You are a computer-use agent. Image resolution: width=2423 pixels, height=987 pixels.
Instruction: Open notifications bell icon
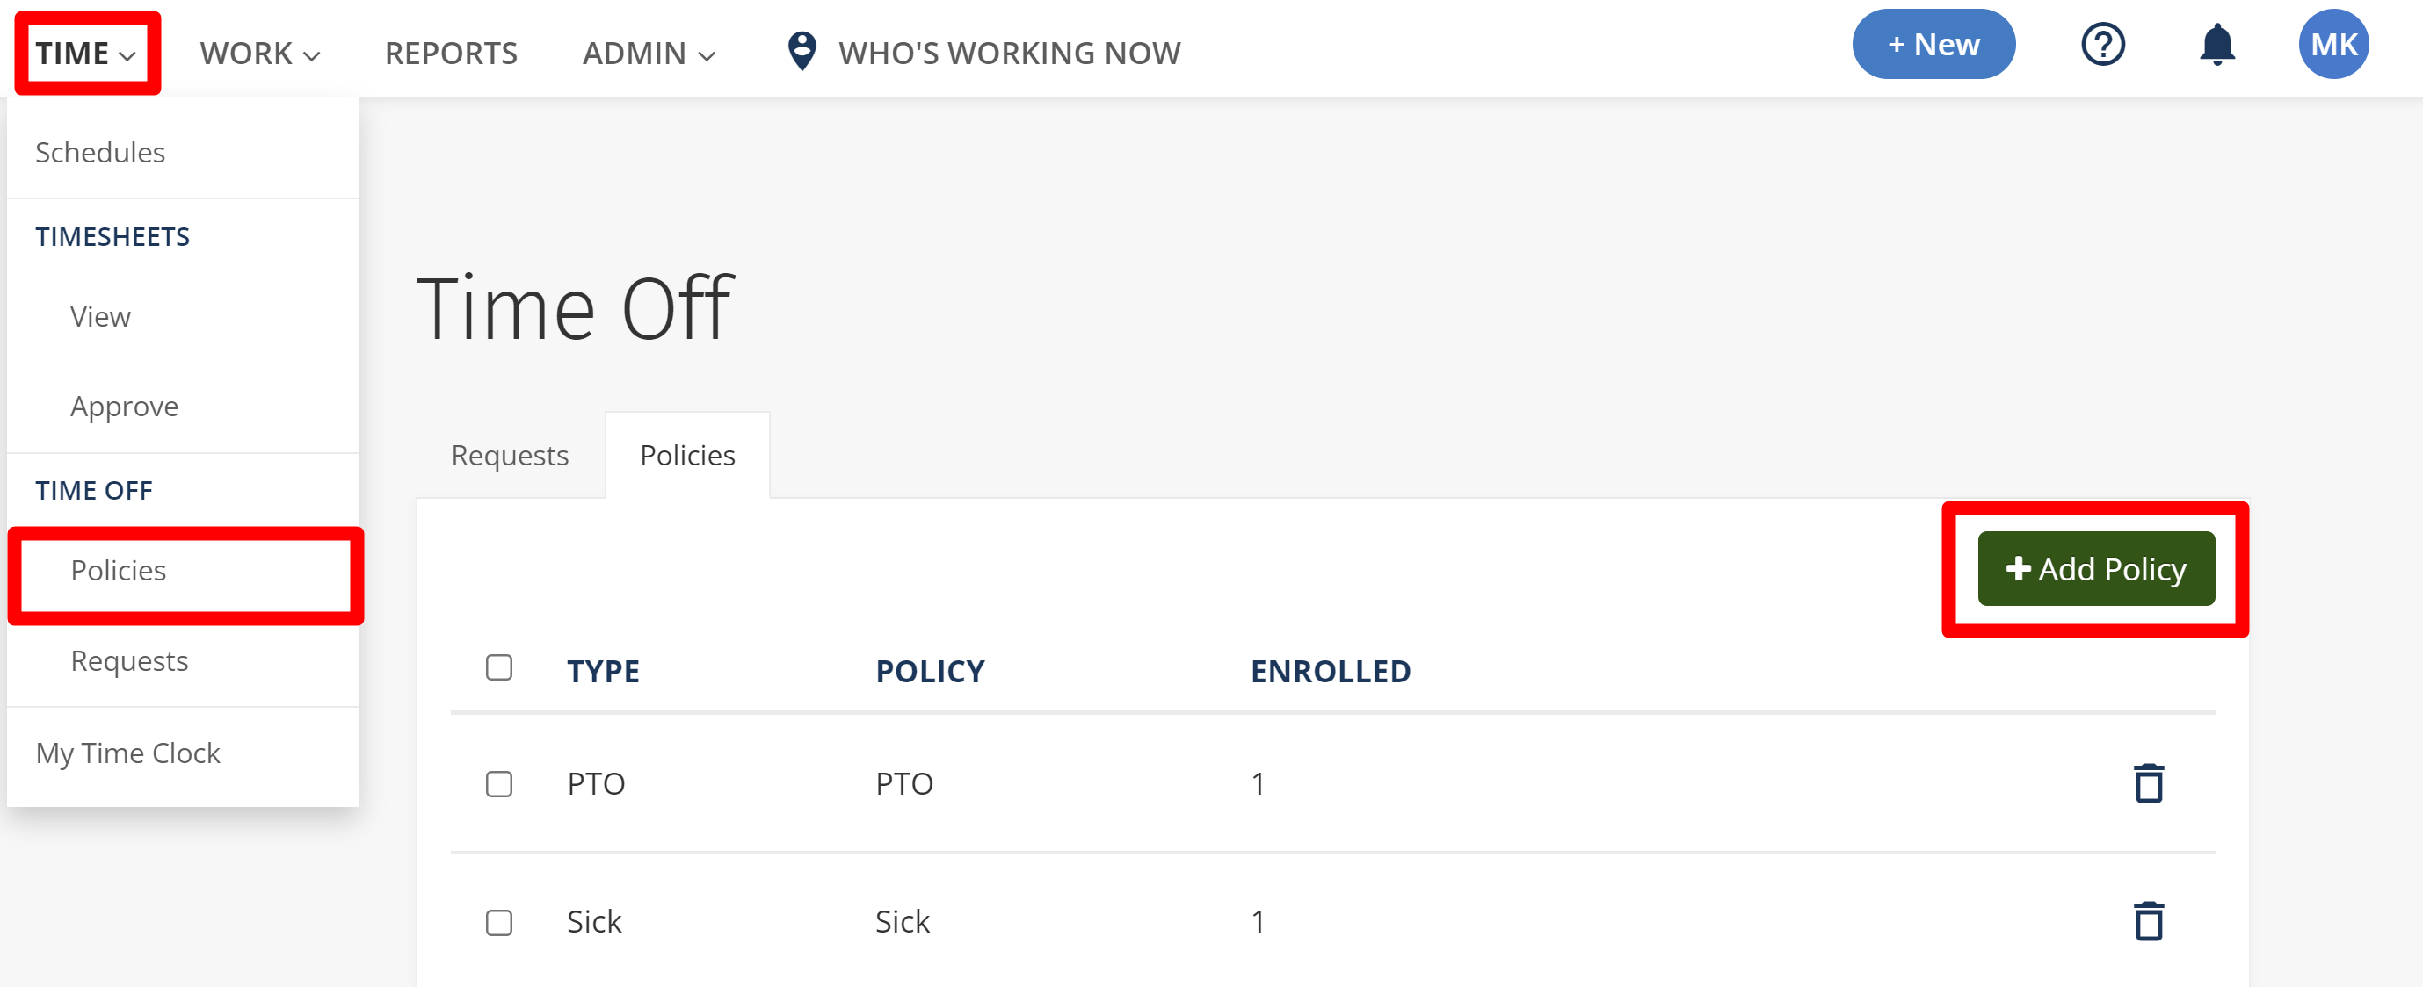click(2216, 44)
